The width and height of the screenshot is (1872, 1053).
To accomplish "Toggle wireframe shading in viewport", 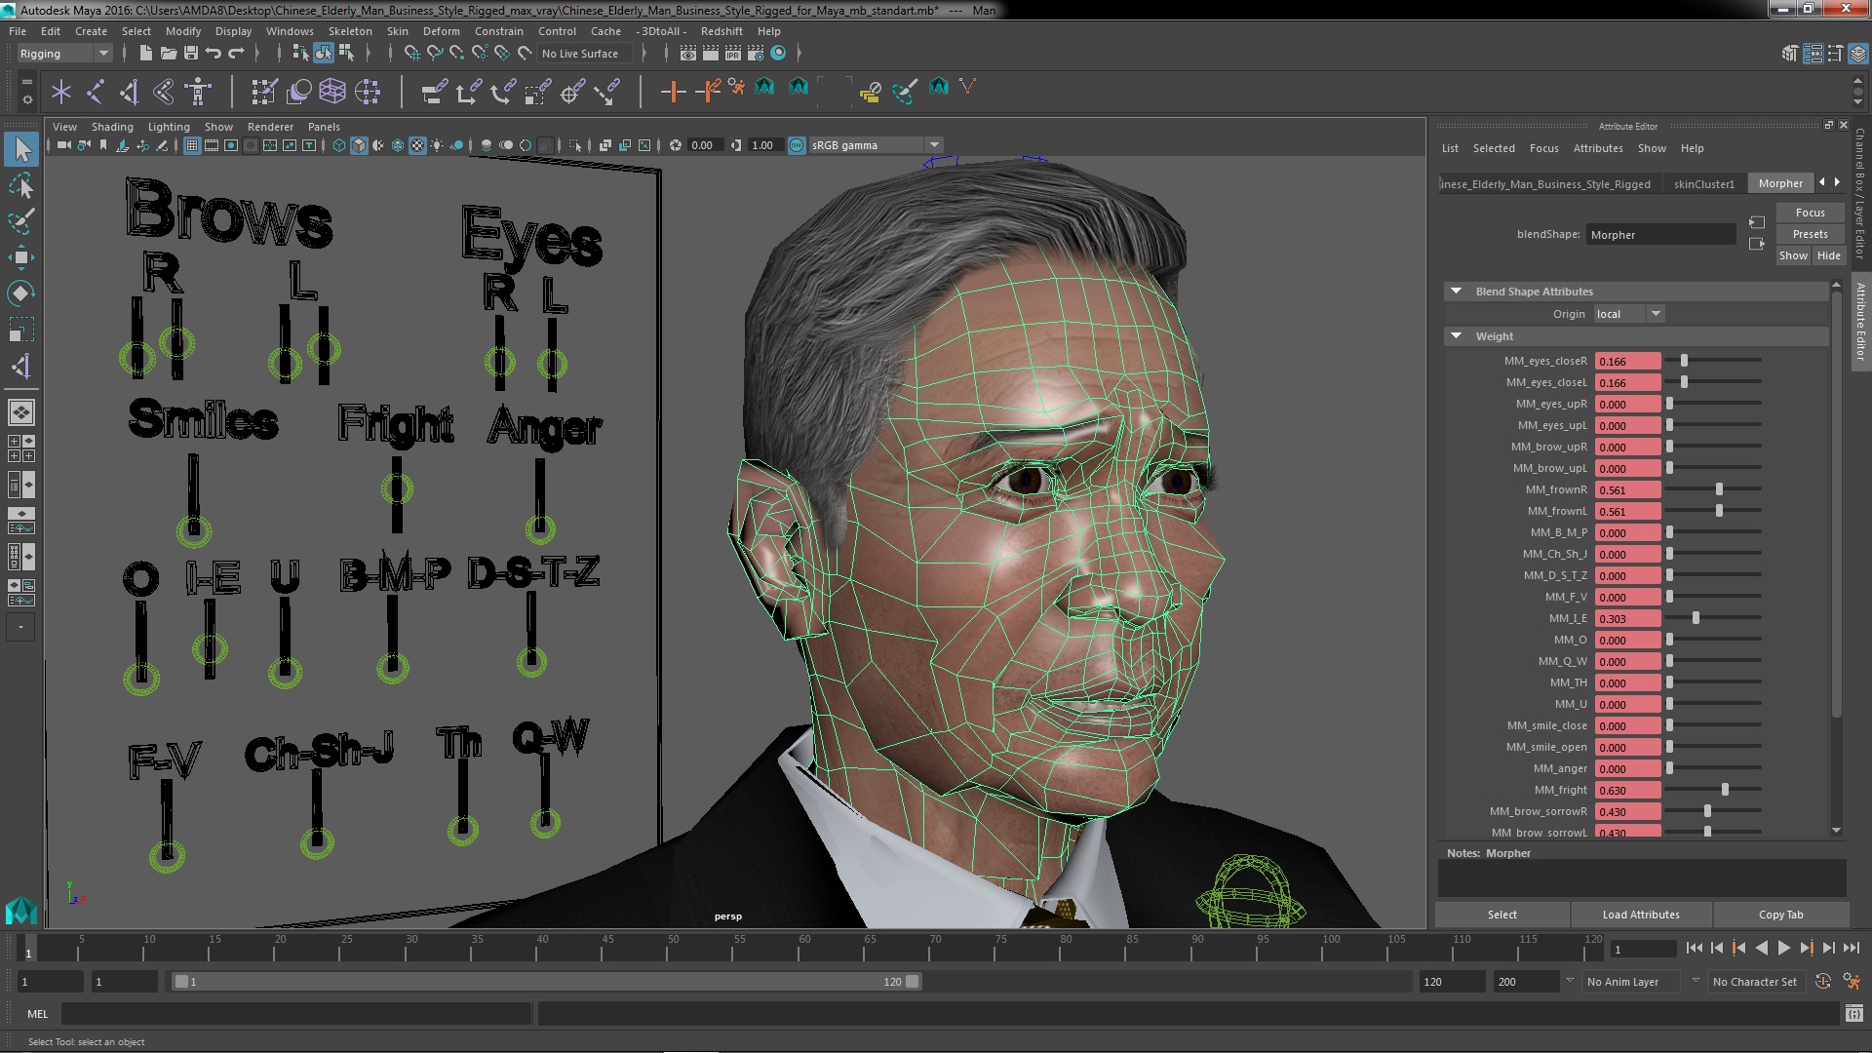I will [339, 145].
